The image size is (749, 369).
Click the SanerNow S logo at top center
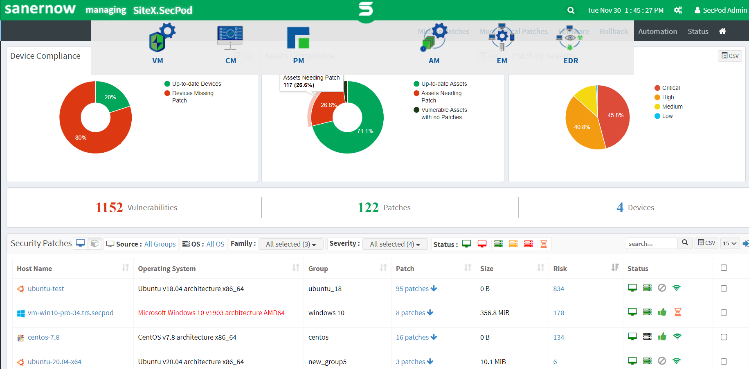(x=366, y=9)
